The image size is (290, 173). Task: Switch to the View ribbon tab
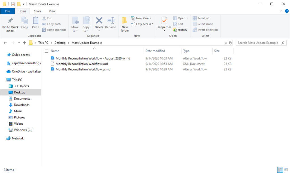pos(52,11)
